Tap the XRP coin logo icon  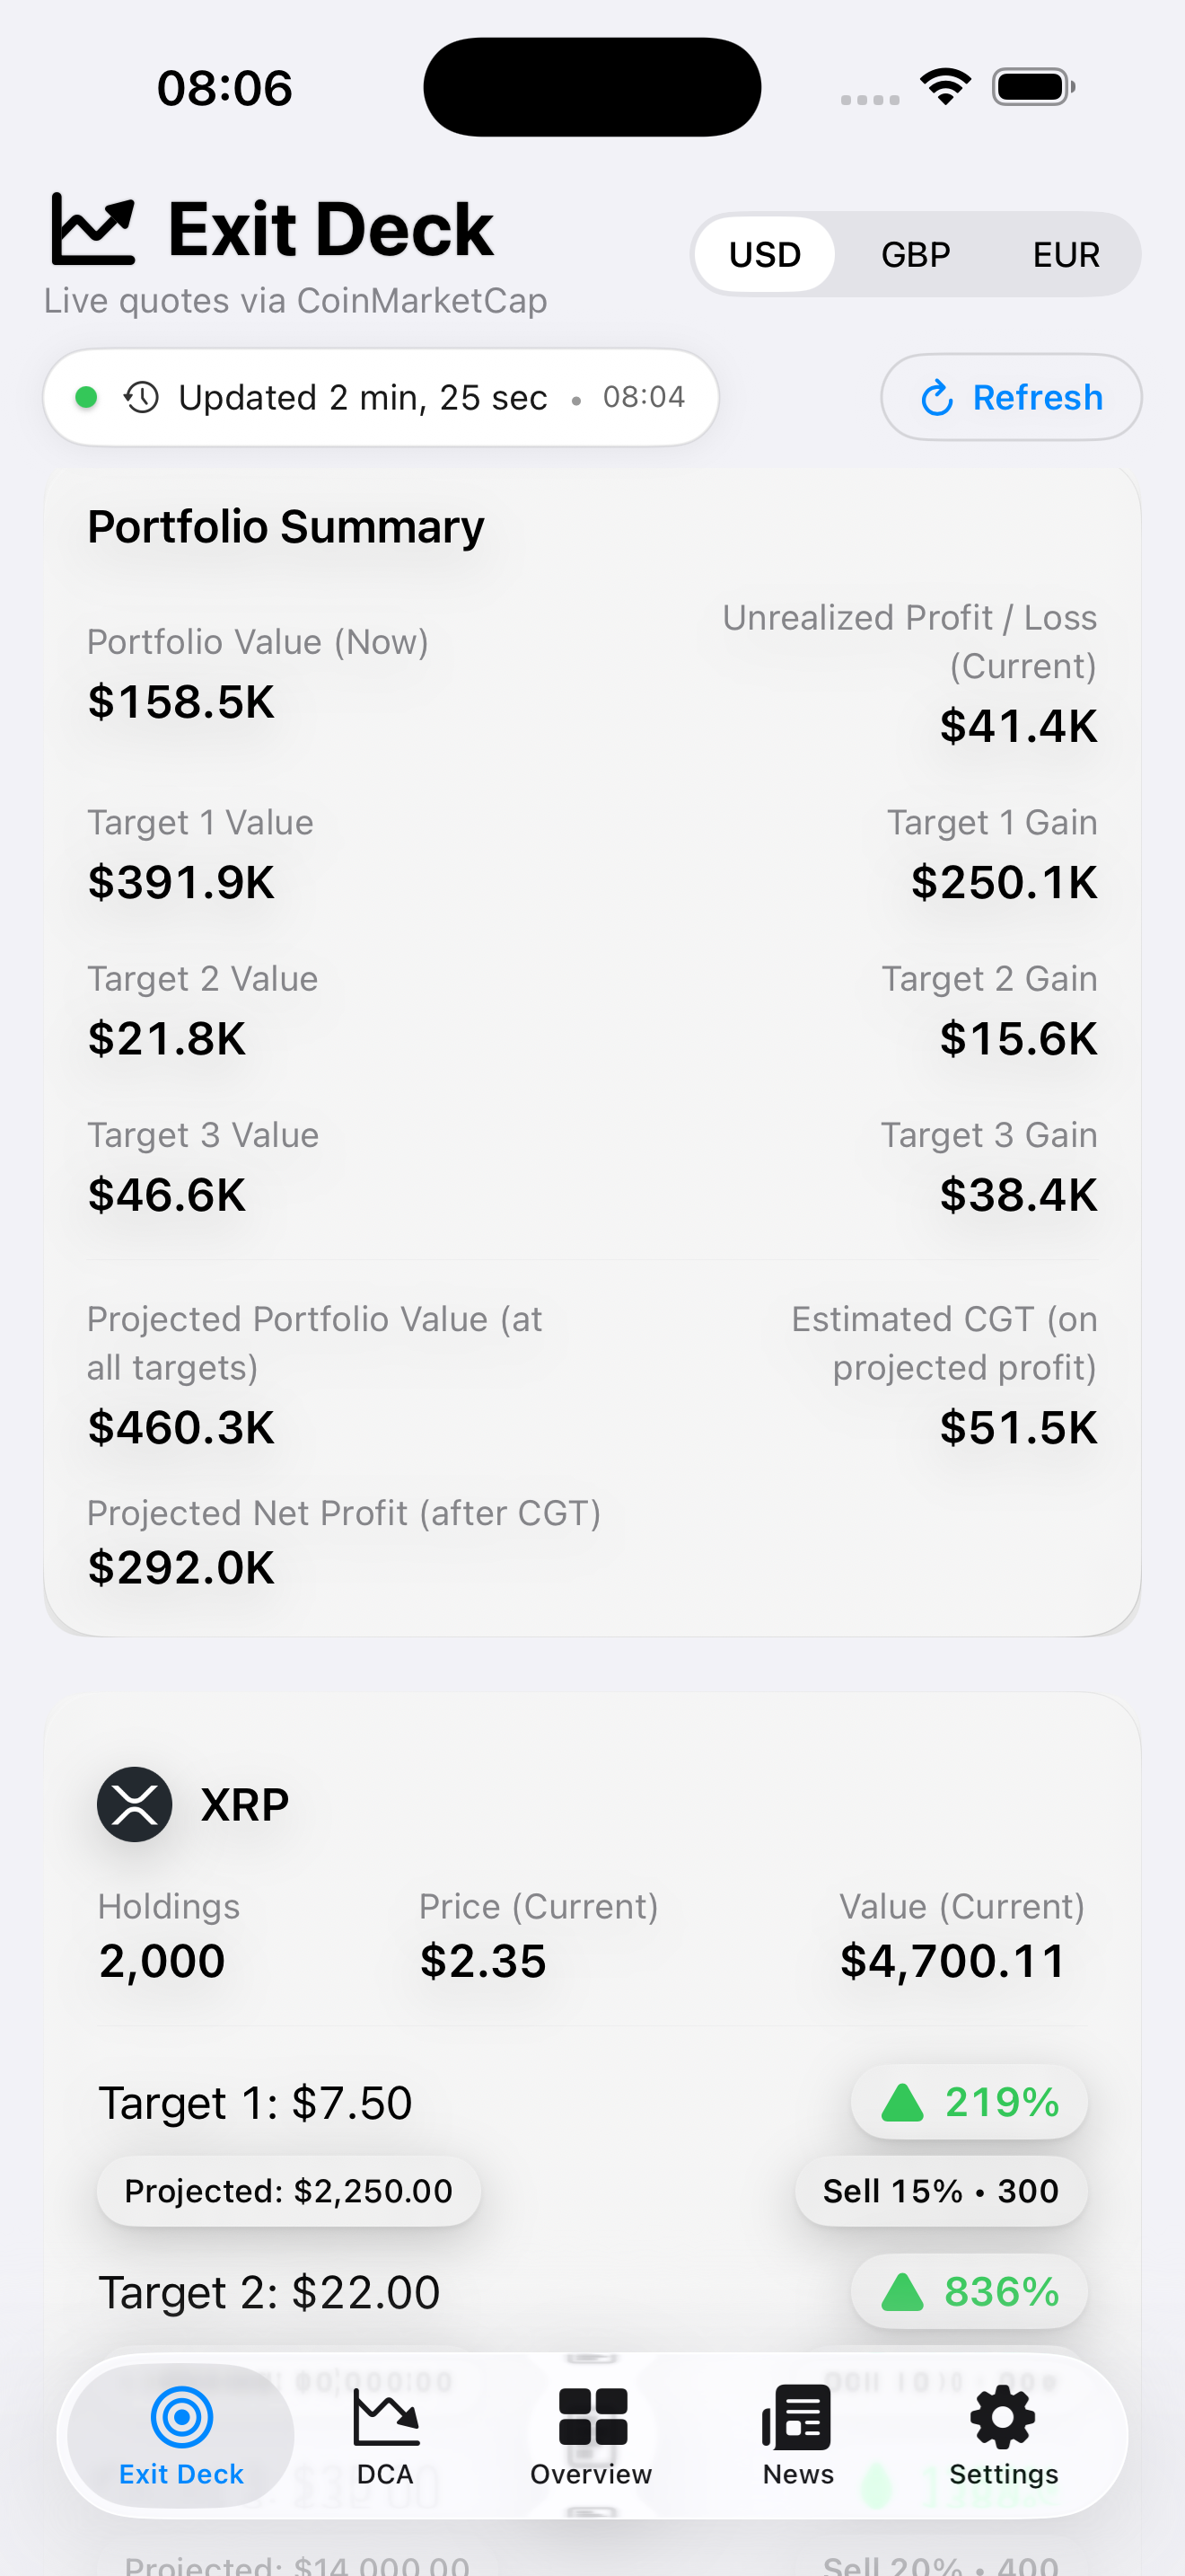coord(134,1804)
